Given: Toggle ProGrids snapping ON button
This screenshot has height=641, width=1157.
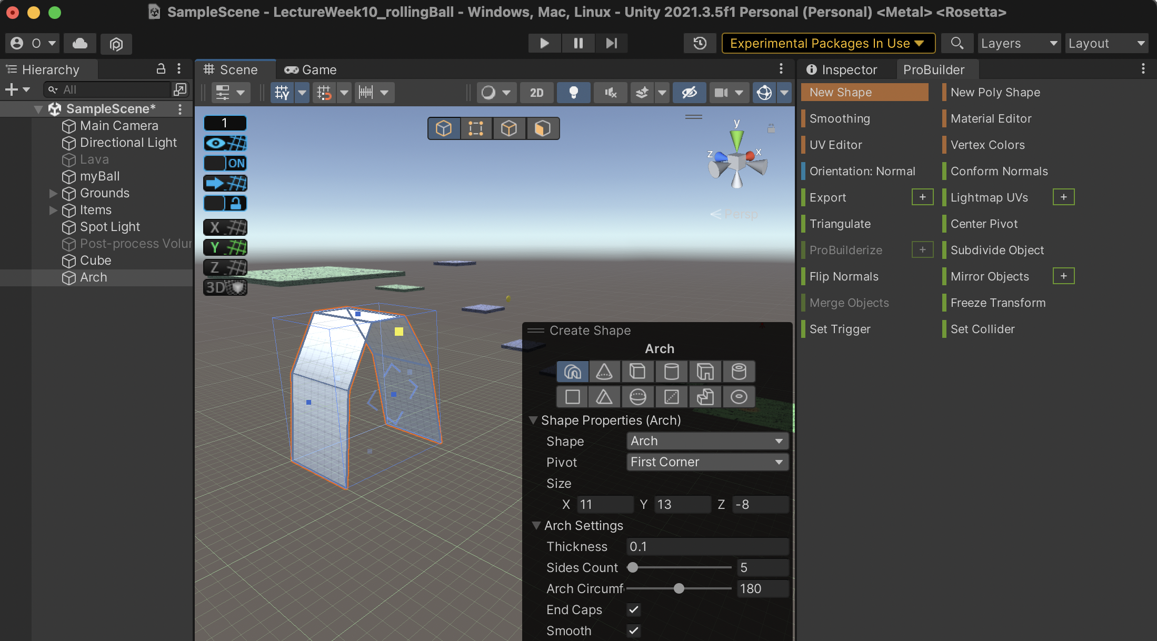Looking at the screenshot, I should (225, 163).
